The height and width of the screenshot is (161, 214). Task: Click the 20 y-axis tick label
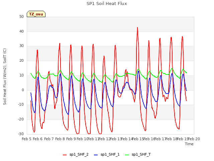tap(21, 61)
